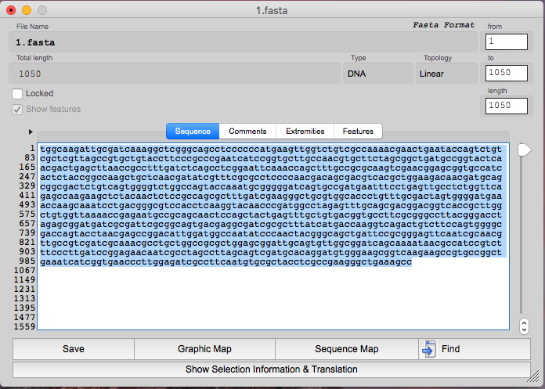Click line number 657

(x=27, y=223)
